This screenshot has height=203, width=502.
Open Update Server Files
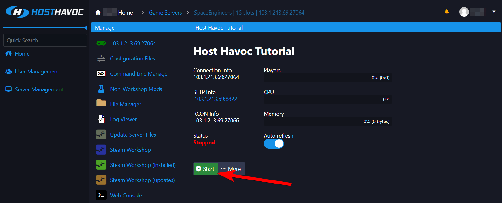tap(133, 135)
